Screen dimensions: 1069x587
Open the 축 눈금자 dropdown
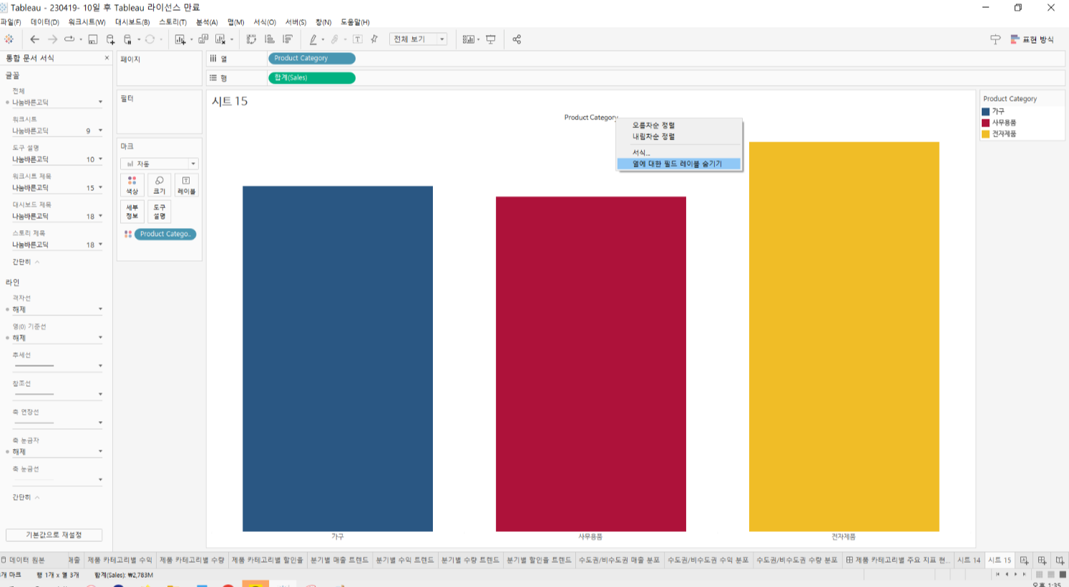[57, 452]
